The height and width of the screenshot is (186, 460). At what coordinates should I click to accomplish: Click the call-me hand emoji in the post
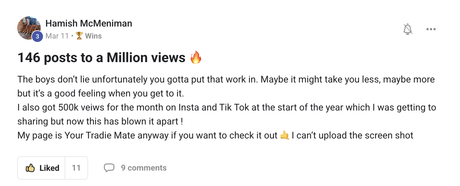click(285, 135)
